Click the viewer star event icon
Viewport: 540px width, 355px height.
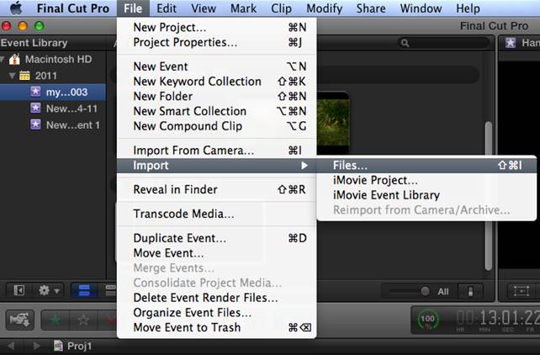coord(511,43)
